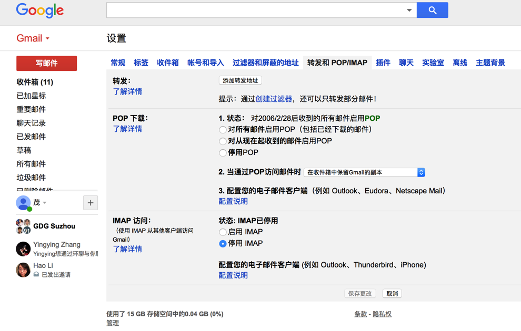Click Yingying Zhang's avatar
The height and width of the screenshot is (331, 521).
[23, 249]
